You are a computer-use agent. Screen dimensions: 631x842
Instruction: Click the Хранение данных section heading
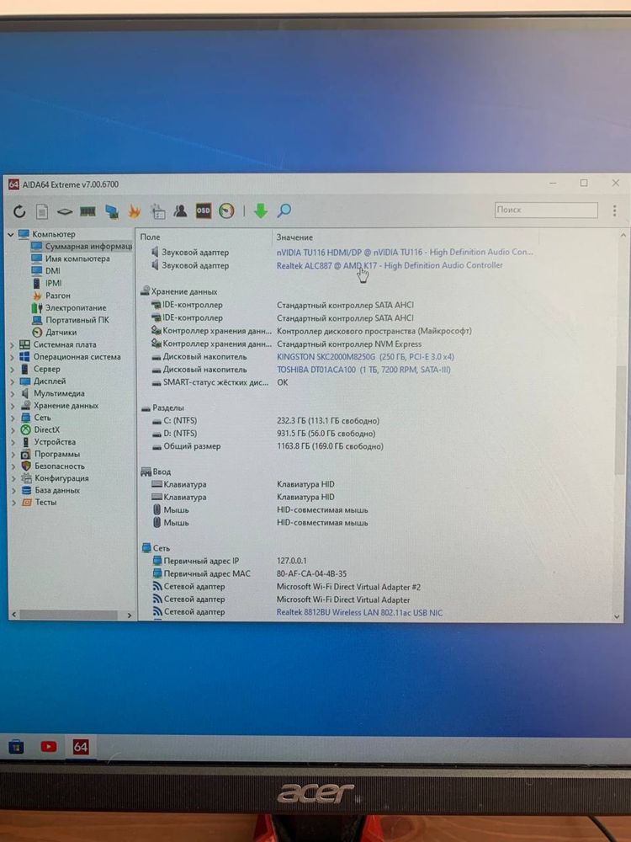coord(184,291)
